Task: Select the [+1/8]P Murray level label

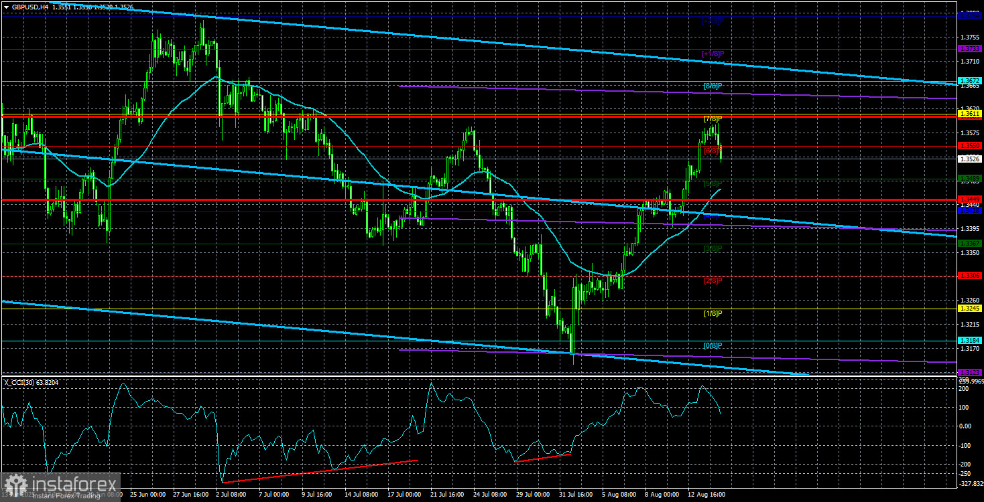Action: click(713, 54)
